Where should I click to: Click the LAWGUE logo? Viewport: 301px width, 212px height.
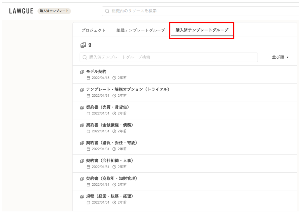pyautogui.click(x=21, y=11)
